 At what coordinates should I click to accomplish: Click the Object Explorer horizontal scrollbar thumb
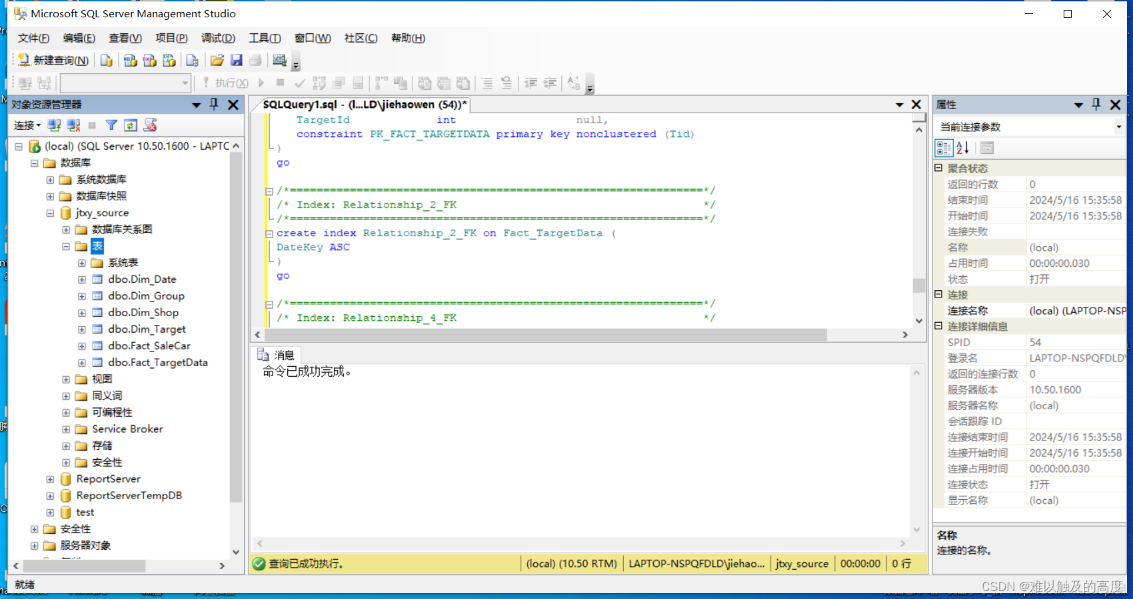click(85, 566)
